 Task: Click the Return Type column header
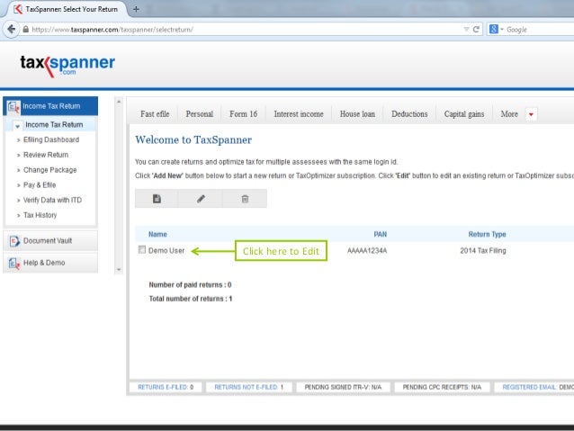pyautogui.click(x=487, y=234)
